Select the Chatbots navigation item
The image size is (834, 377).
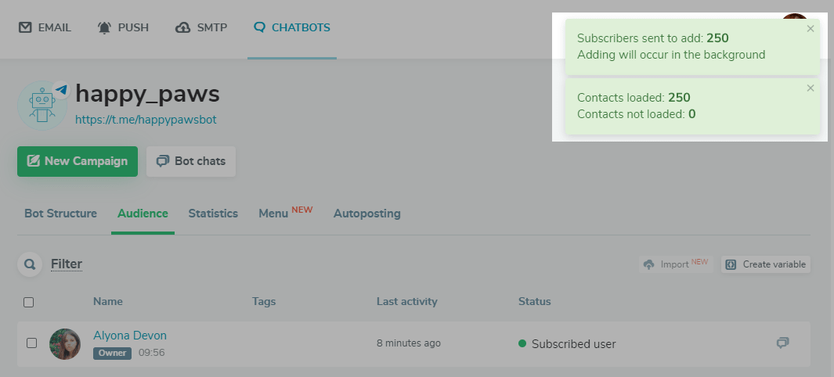click(x=292, y=27)
